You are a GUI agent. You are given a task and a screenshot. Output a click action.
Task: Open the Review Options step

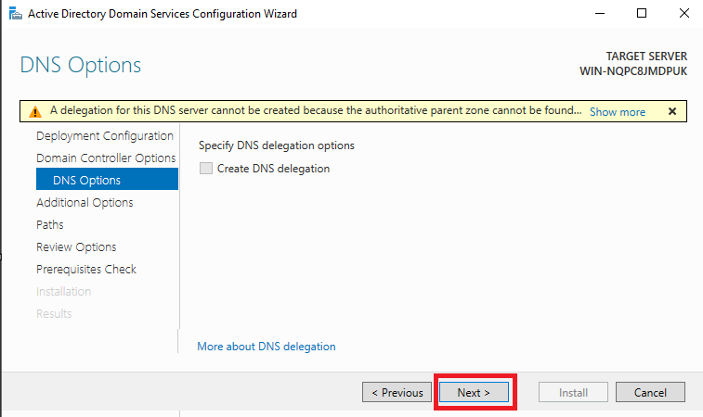coord(76,247)
